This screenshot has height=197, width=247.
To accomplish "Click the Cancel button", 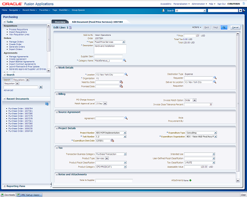I will click(x=235, y=27).
